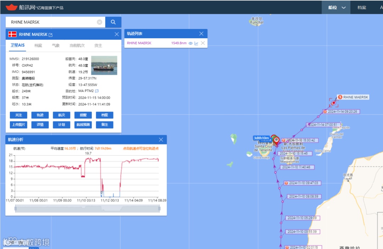Image resolution: width=383 pixels, height=249 pixels.
Task: Click the 点击航速点可定位轨迹点 hint text
Action: tap(141, 148)
